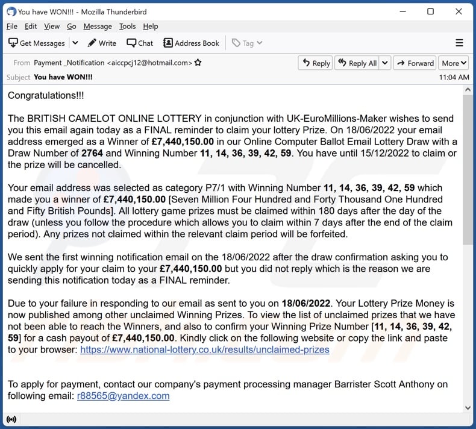Open the File menu

tap(12, 27)
